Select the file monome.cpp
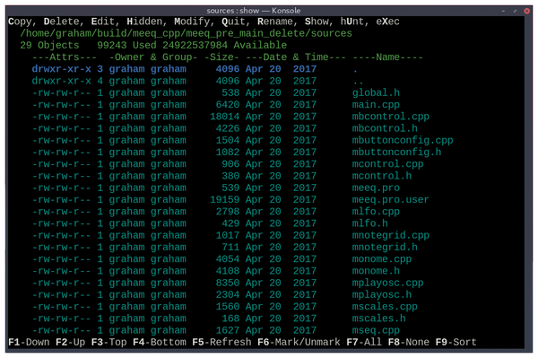 pos(382,259)
